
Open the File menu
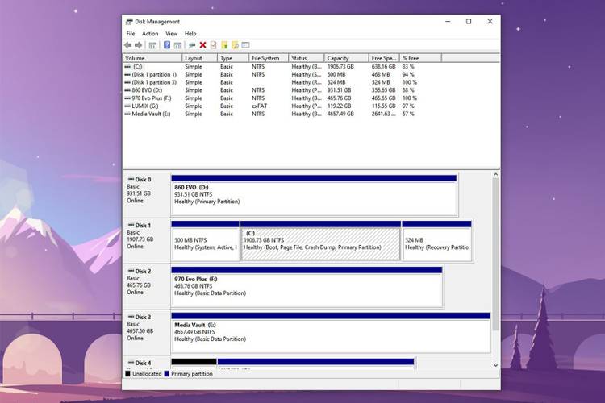(x=131, y=34)
